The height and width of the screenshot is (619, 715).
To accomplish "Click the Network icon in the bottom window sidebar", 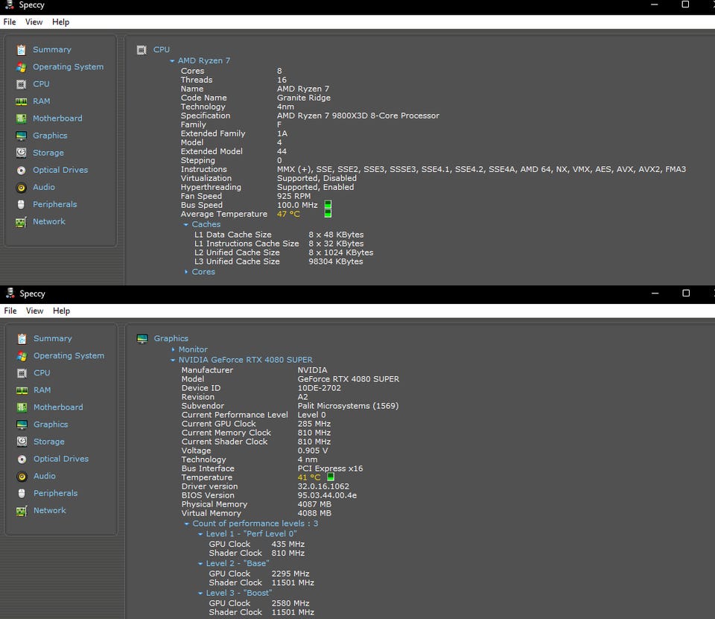I will pyautogui.click(x=22, y=510).
